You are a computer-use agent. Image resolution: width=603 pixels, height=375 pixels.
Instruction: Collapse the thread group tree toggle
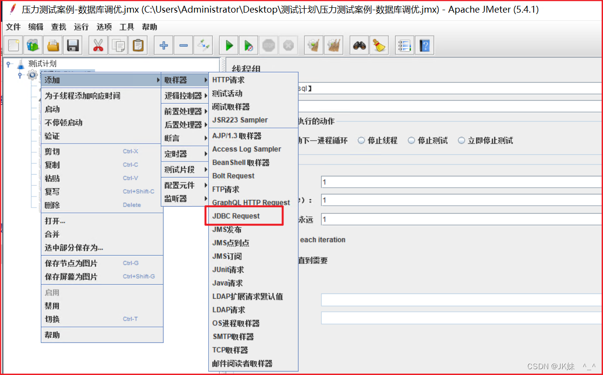pyautogui.click(x=20, y=75)
